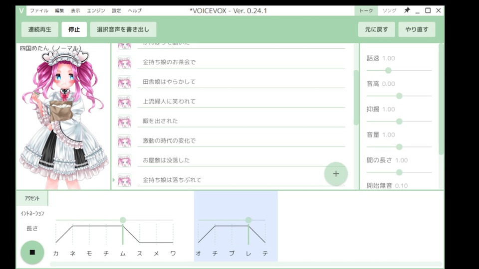Open the 表示 menu
The height and width of the screenshot is (269, 479).
pos(75,10)
